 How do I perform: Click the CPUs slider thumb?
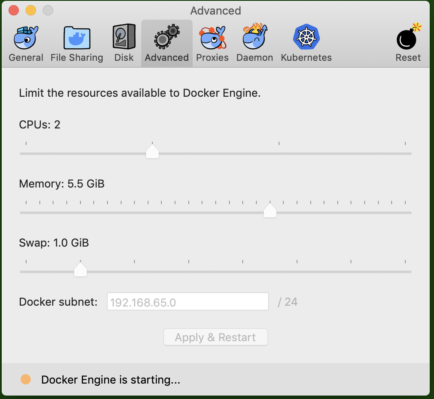152,151
